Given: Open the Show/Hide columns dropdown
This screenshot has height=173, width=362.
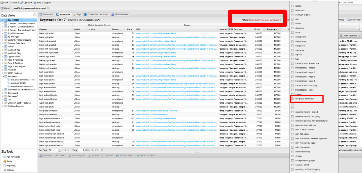Looking at the screenshot, I should coord(354,20).
